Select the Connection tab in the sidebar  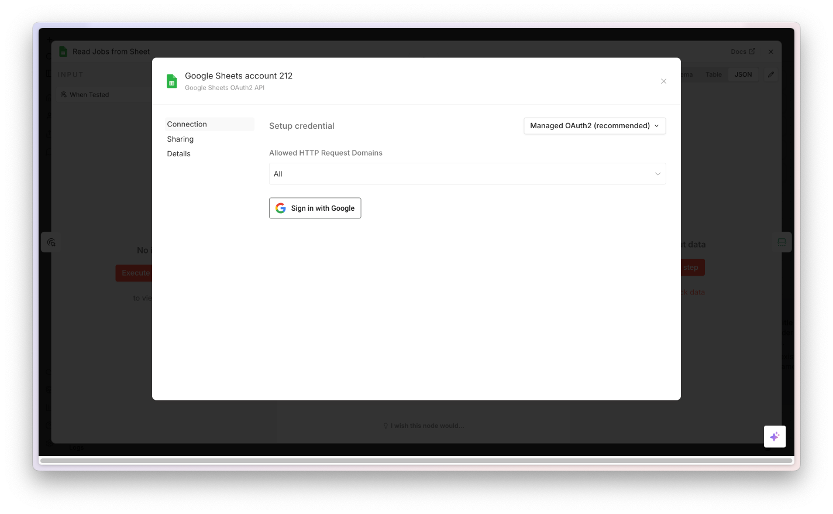coord(209,124)
